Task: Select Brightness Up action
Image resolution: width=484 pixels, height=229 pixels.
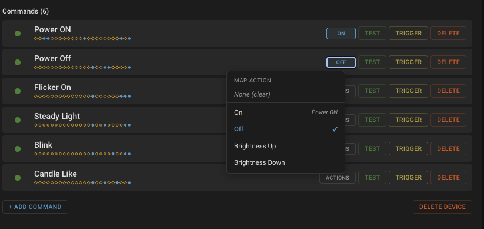Action: [x=286, y=146]
